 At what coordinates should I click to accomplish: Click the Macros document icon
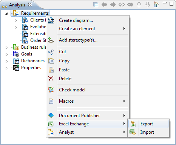[51, 101]
